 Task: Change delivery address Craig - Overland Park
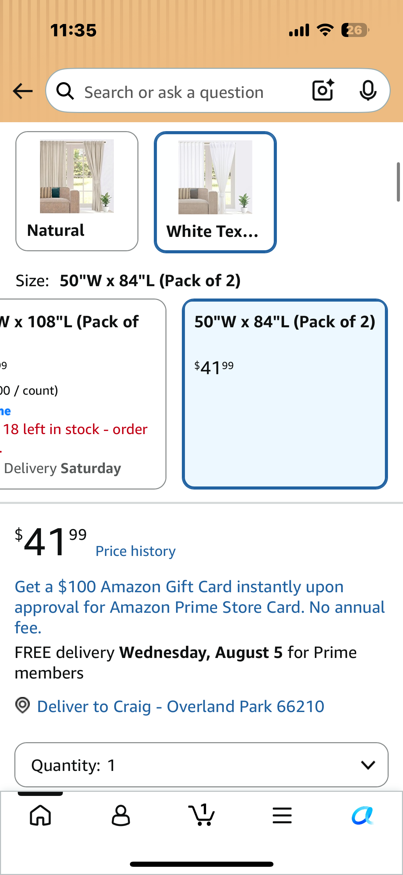tap(180, 706)
